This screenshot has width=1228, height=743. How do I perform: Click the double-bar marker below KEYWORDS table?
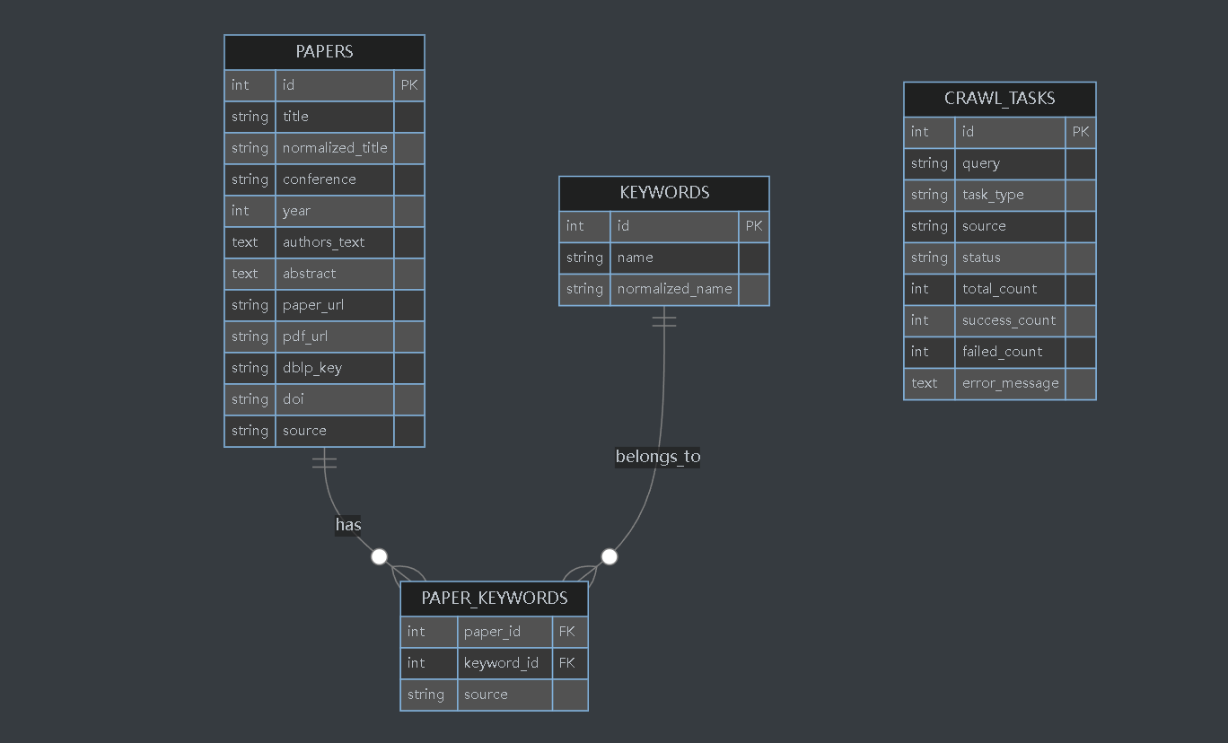(x=664, y=320)
